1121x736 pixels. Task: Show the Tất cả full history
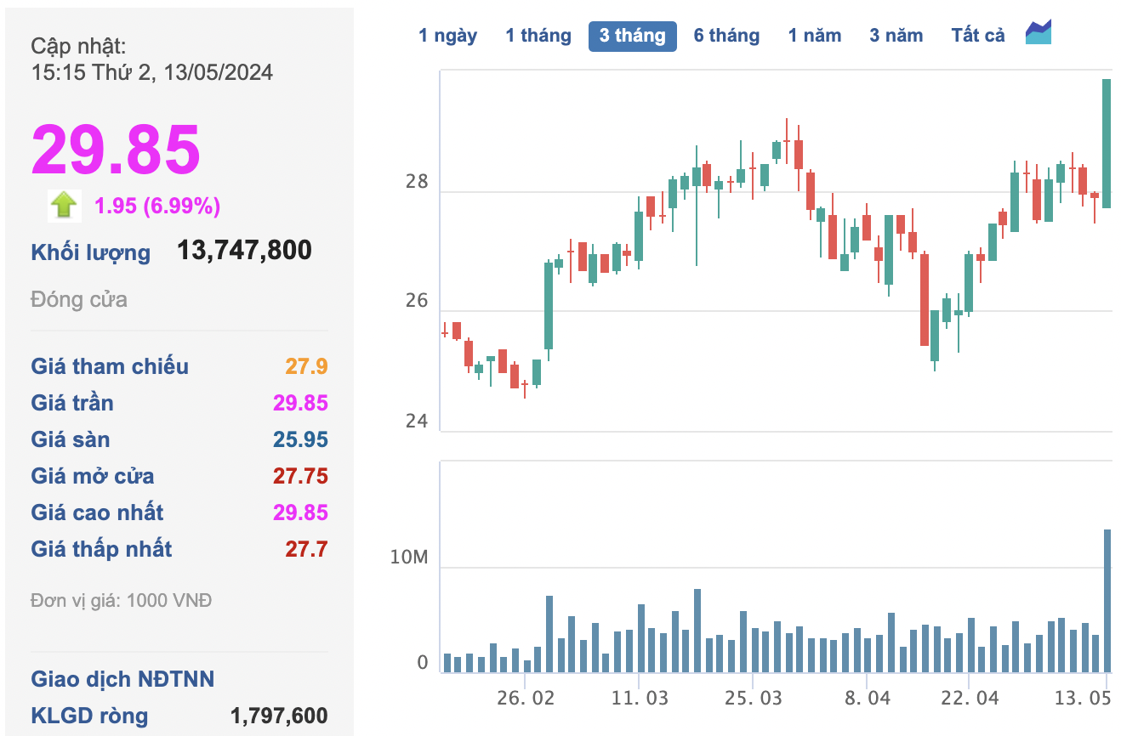pyautogui.click(x=978, y=36)
